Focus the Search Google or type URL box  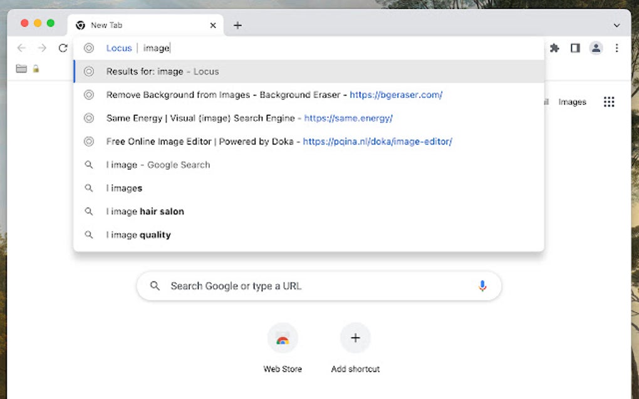tap(319, 286)
